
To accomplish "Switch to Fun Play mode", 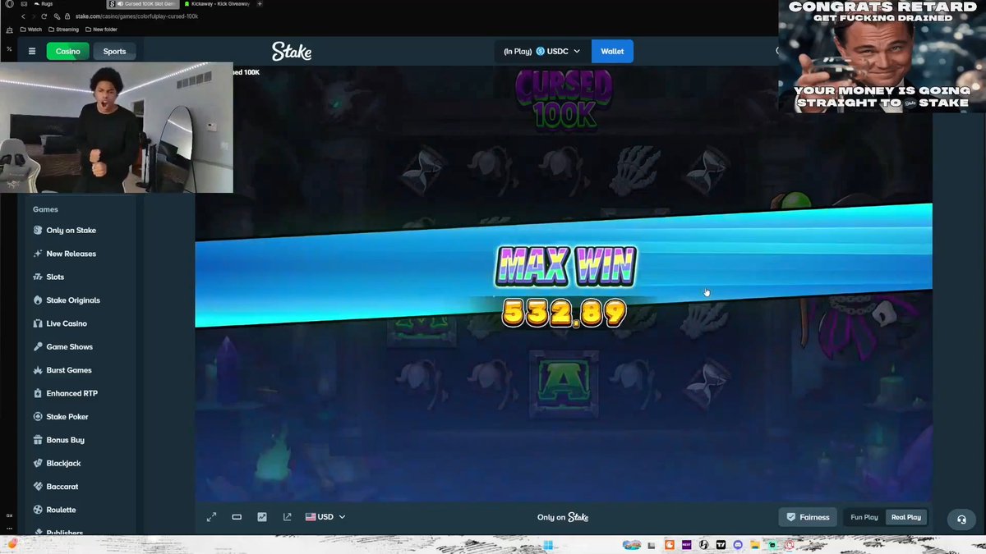I will coord(864,517).
